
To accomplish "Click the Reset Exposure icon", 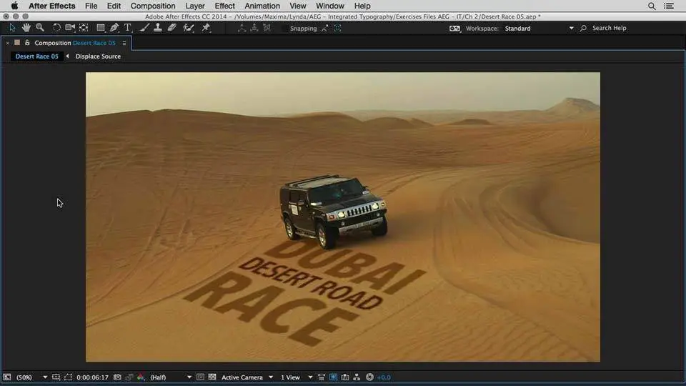I will 369,377.
